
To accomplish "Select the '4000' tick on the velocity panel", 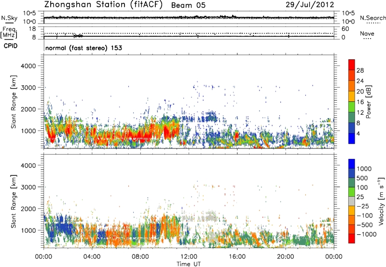I will 28,165.
